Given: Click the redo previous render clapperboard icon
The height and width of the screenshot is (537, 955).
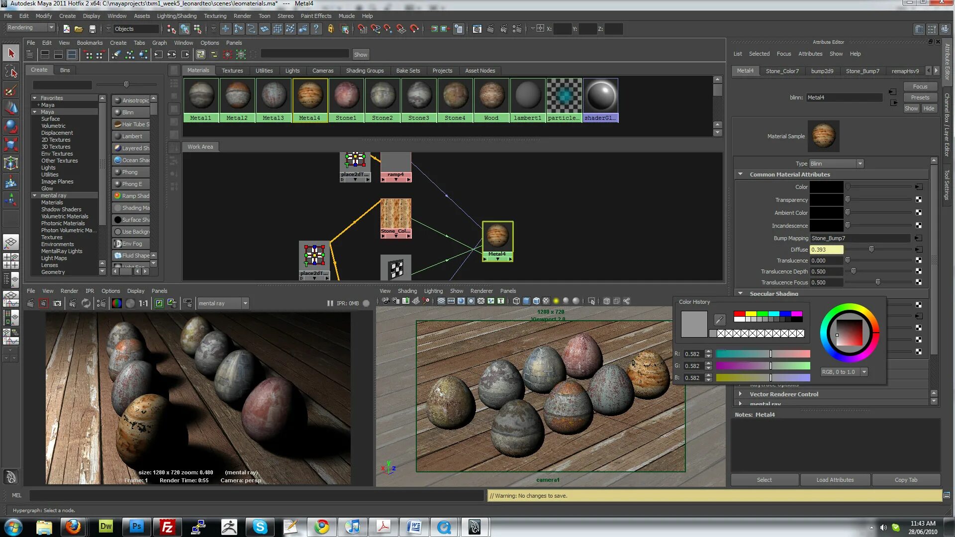Looking at the screenshot, I should click(x=31, y=303).
